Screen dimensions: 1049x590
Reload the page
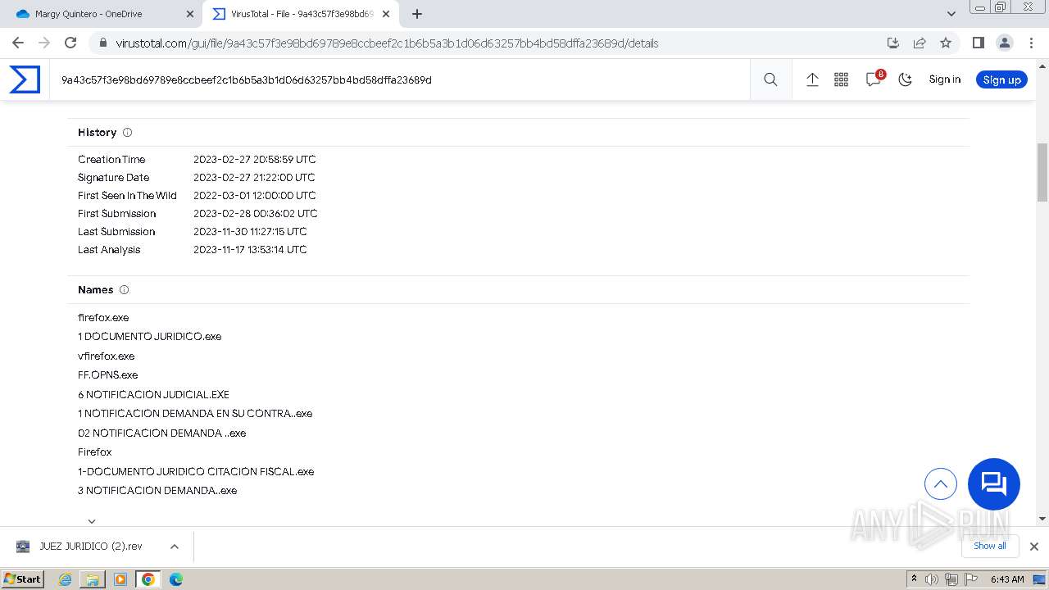(x=70, y=43)
